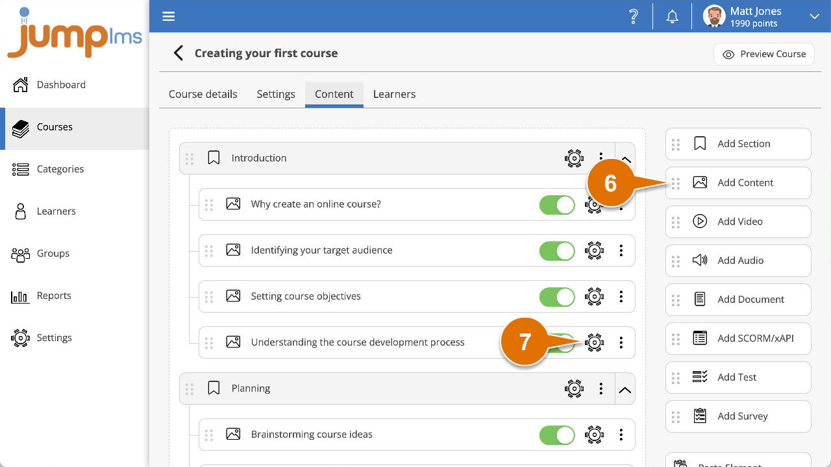Select 'Identifying your target audience' item text
This screenshot has width=831, height=467.
(x=322, y=250)
